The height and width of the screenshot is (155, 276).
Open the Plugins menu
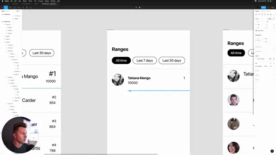(x=47, y=1)
